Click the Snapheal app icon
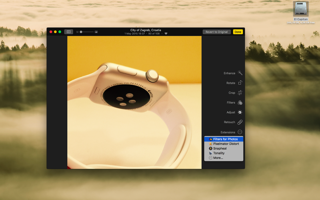320x200 pixels. [210, 148]
